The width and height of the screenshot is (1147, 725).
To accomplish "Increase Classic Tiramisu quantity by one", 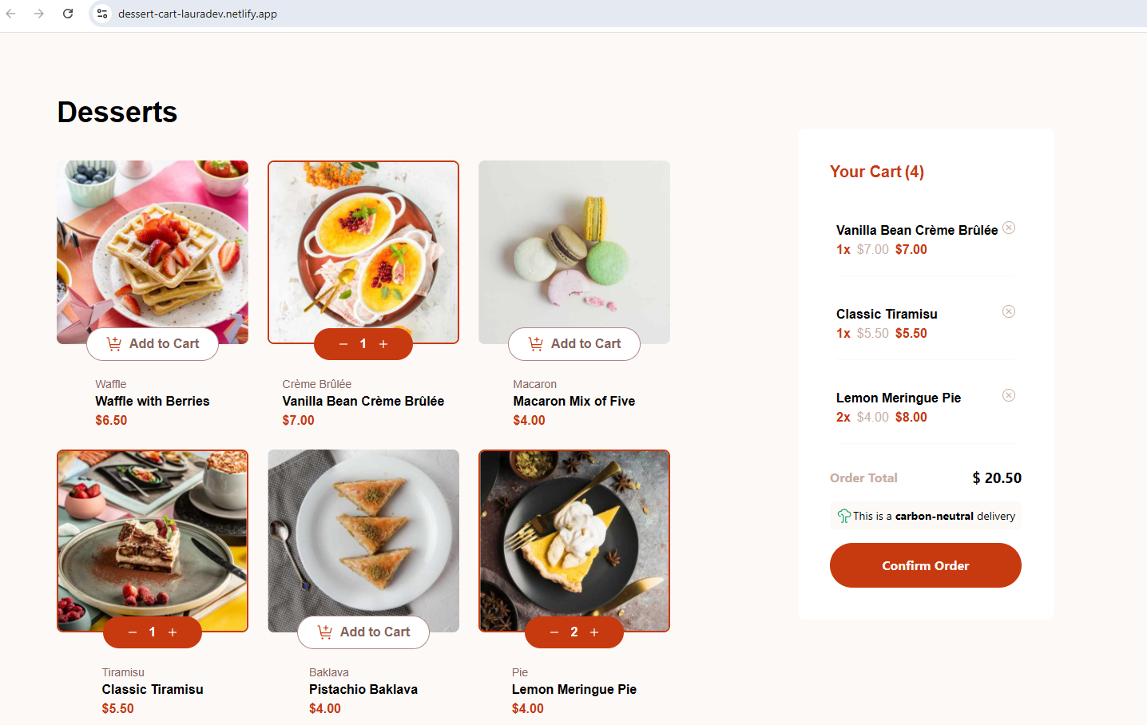I will pyautogui.click(x=173, y=632).
